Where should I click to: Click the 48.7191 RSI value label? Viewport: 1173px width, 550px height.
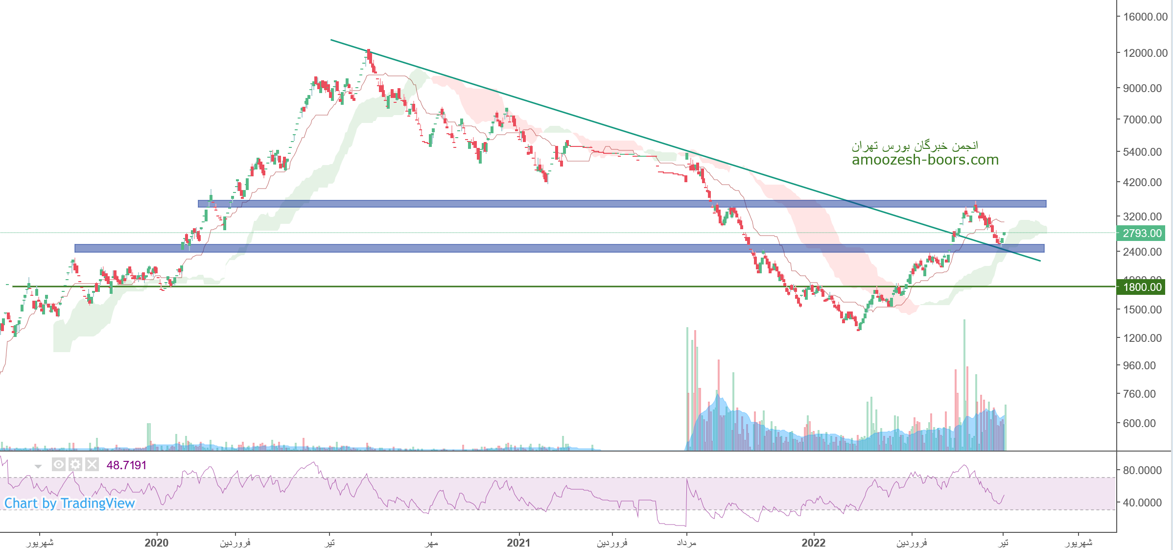pyautogui.click(x=126, y=465)
